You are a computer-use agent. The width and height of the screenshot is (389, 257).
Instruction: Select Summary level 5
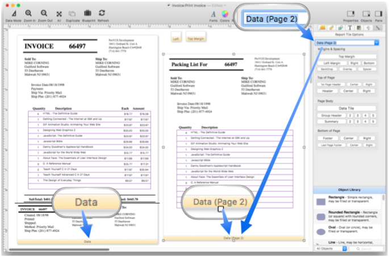[x=373, y=122]
